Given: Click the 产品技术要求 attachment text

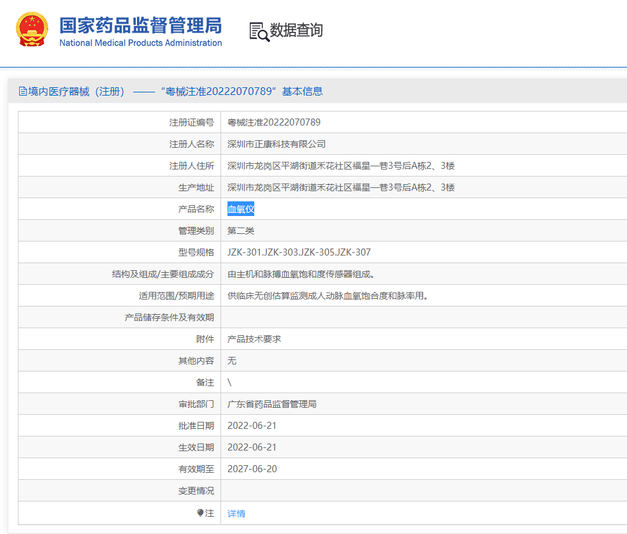Looking at the screenshot, I should [x=254, y=339].
